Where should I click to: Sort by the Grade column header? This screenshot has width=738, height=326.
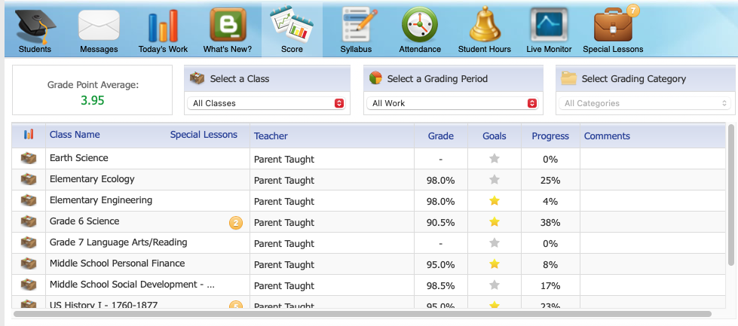(440, 136)
